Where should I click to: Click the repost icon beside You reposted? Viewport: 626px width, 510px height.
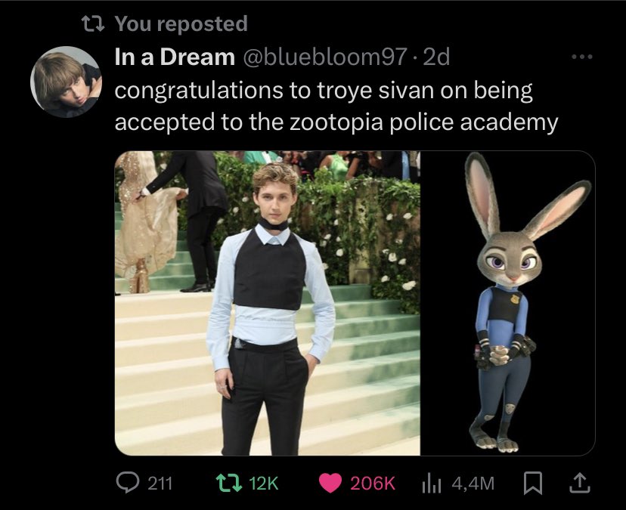click(x=93, y=23)
